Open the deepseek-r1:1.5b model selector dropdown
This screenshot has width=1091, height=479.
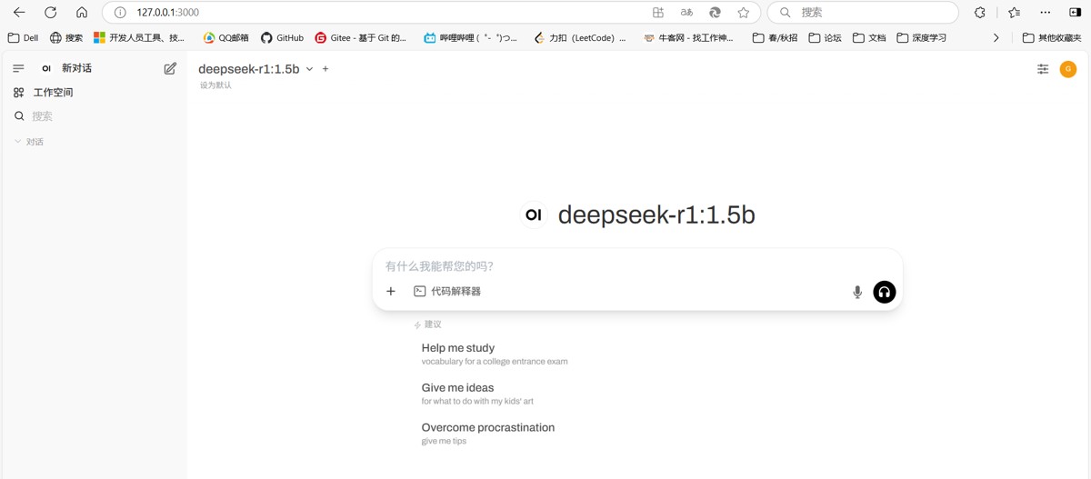tap(255, 69)
